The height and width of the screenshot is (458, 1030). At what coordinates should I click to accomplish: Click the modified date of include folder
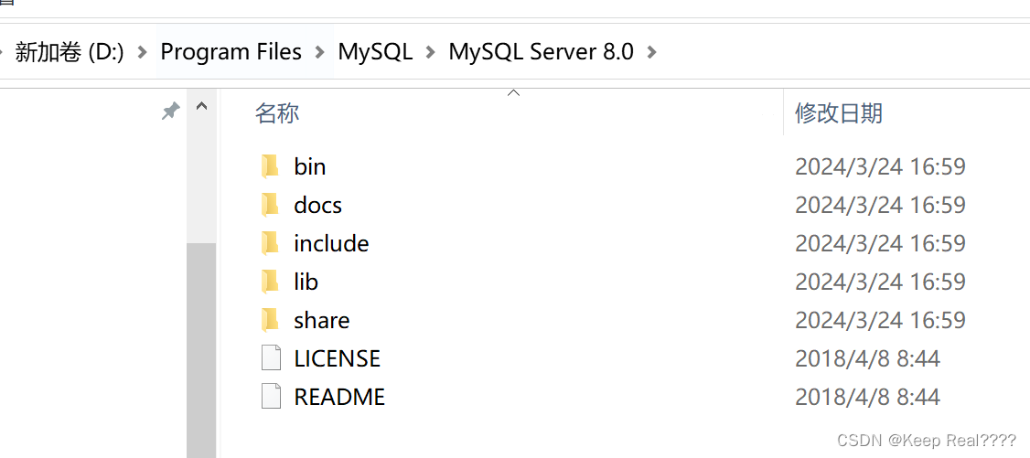pyautogui.click(x=880, y=243)
